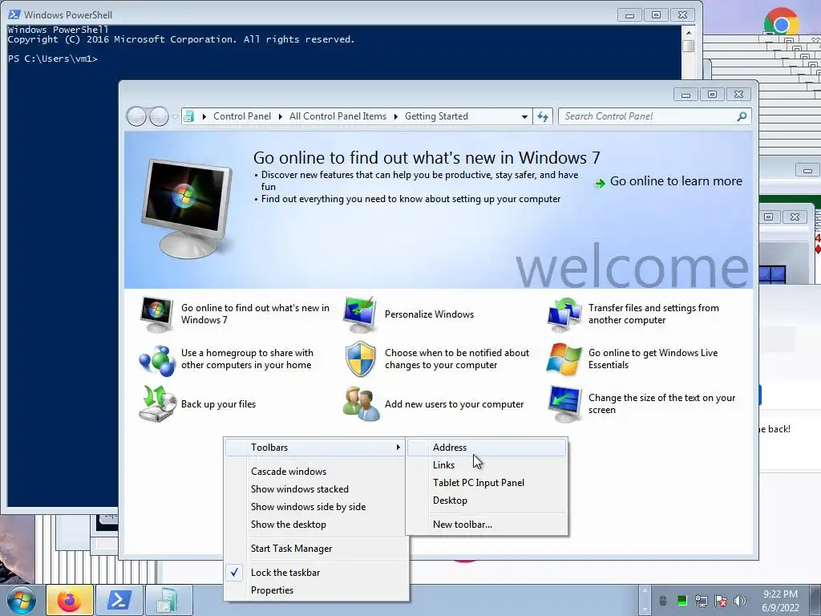821x616 pixels.
Task: Select Tablet PC Input Panel toolbar
Action: pos(487,483)
